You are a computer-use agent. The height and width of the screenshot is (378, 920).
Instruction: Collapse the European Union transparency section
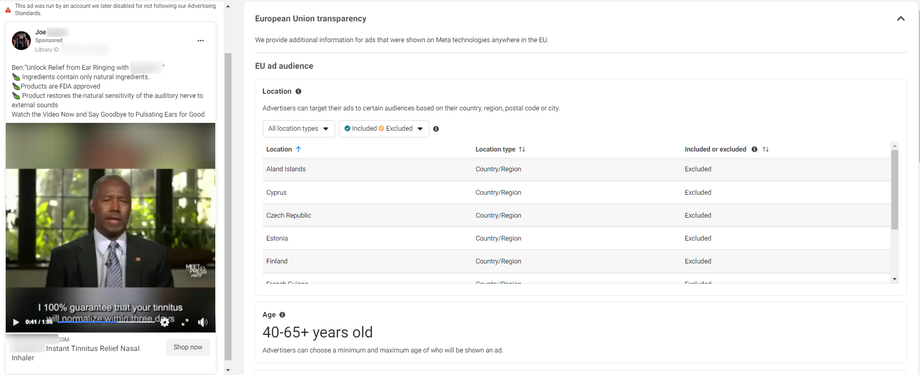pyautogui.click(x=901, y=19)
